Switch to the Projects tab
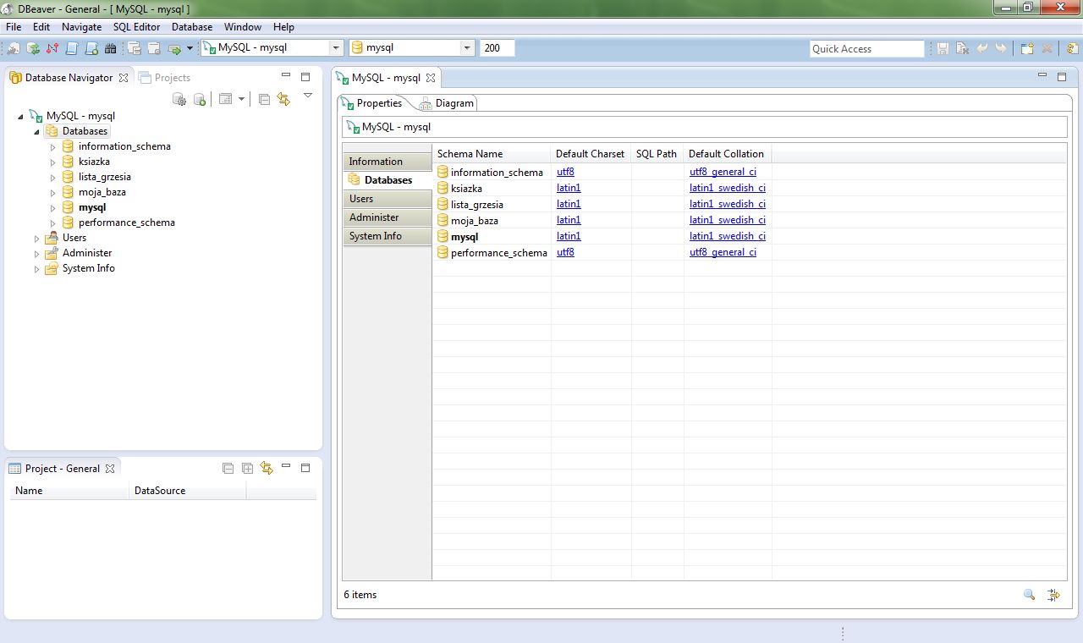Image resolution: width=1083 pixels, height=643 pixels. coord(165,77)
